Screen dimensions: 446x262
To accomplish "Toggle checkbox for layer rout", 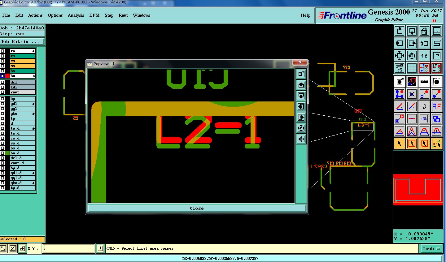I will (x=2, y=92).
